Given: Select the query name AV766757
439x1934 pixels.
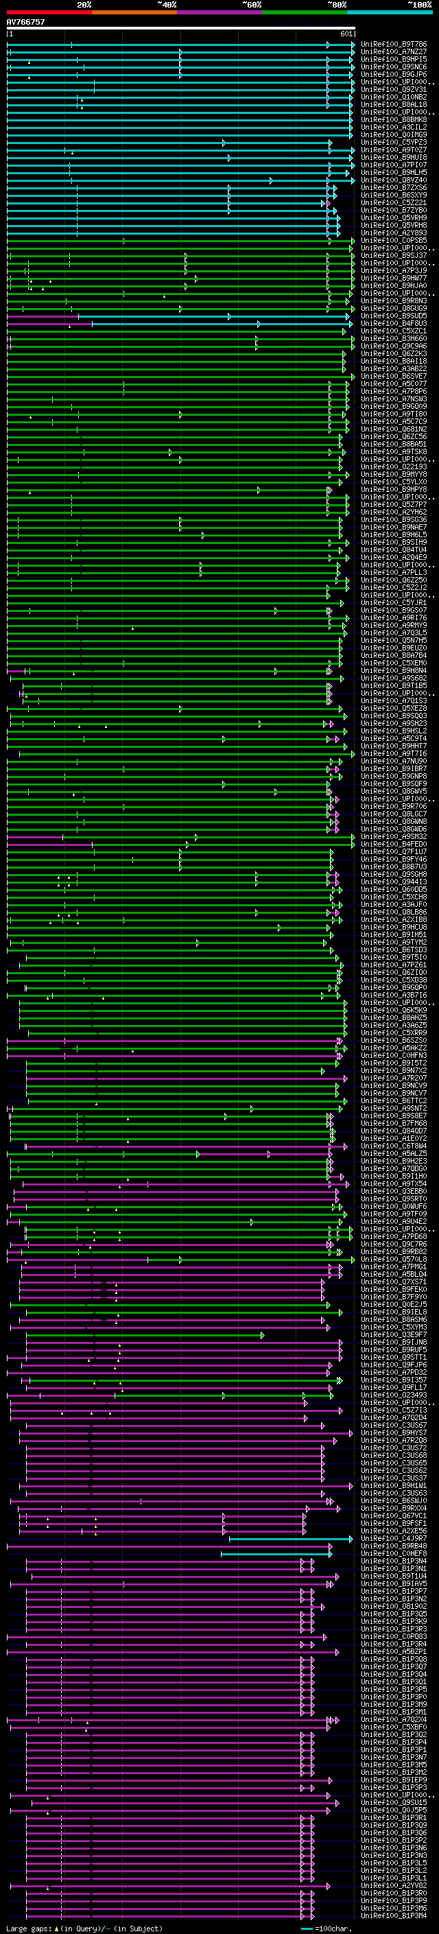Looking at the screenshot, I should tap(25, 23).
